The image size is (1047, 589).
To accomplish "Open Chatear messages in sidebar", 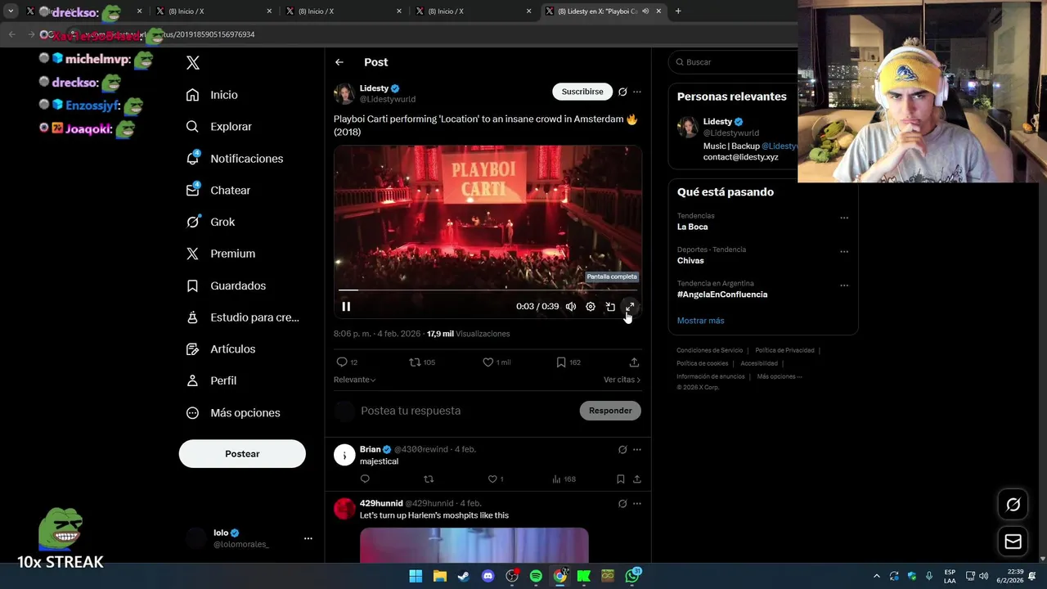I will (218, 190).
